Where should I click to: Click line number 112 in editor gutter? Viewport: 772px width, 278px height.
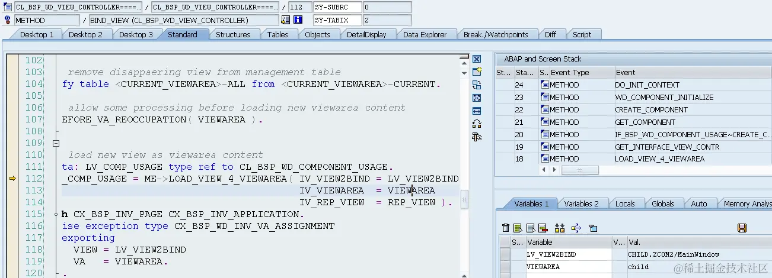click(x=34, y=179)
